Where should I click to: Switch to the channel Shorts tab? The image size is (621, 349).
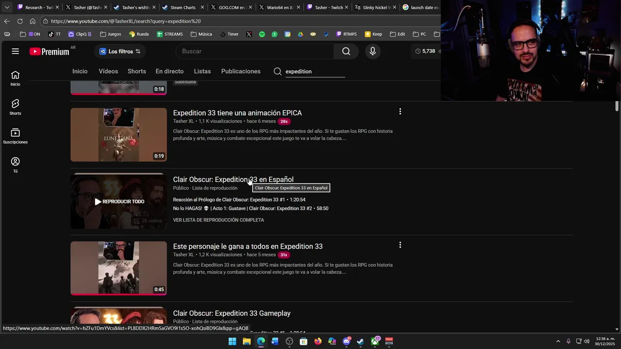137,71
